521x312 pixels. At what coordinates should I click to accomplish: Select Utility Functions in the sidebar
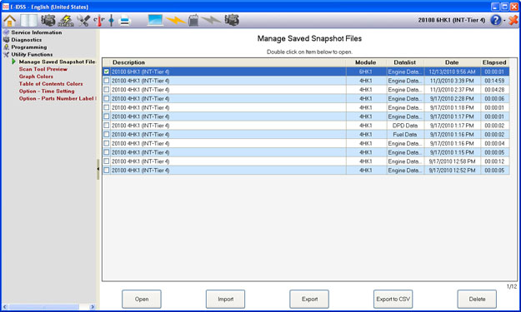(32, 54)
